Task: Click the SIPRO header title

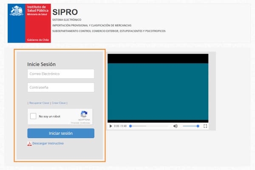Action: 65,11
